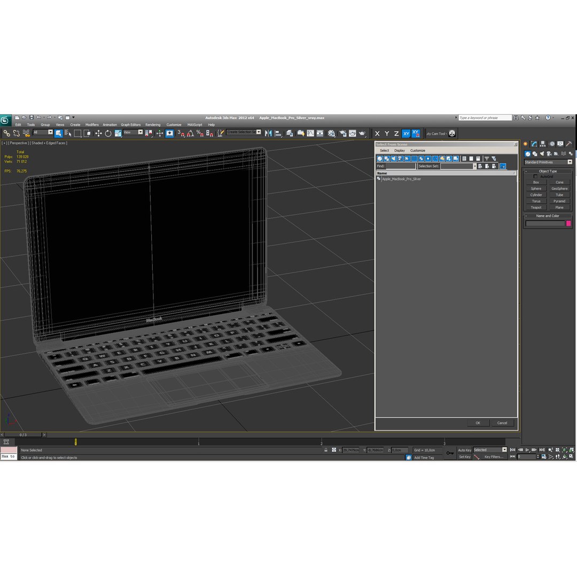Image resolution: width=577 pixels, height=577 pixels.
Task: Open the reference coordinate View dropdown
Action: click(133, 132)
